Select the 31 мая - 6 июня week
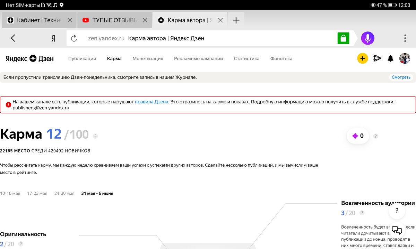The width and height of the screenshot is (416, 249). point(97,193)
